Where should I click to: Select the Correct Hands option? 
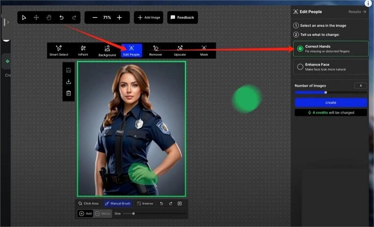(300, 49)
